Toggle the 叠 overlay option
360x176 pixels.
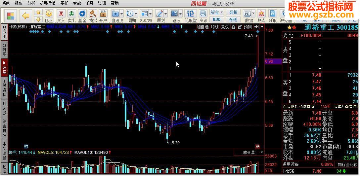tap(233, 27)
